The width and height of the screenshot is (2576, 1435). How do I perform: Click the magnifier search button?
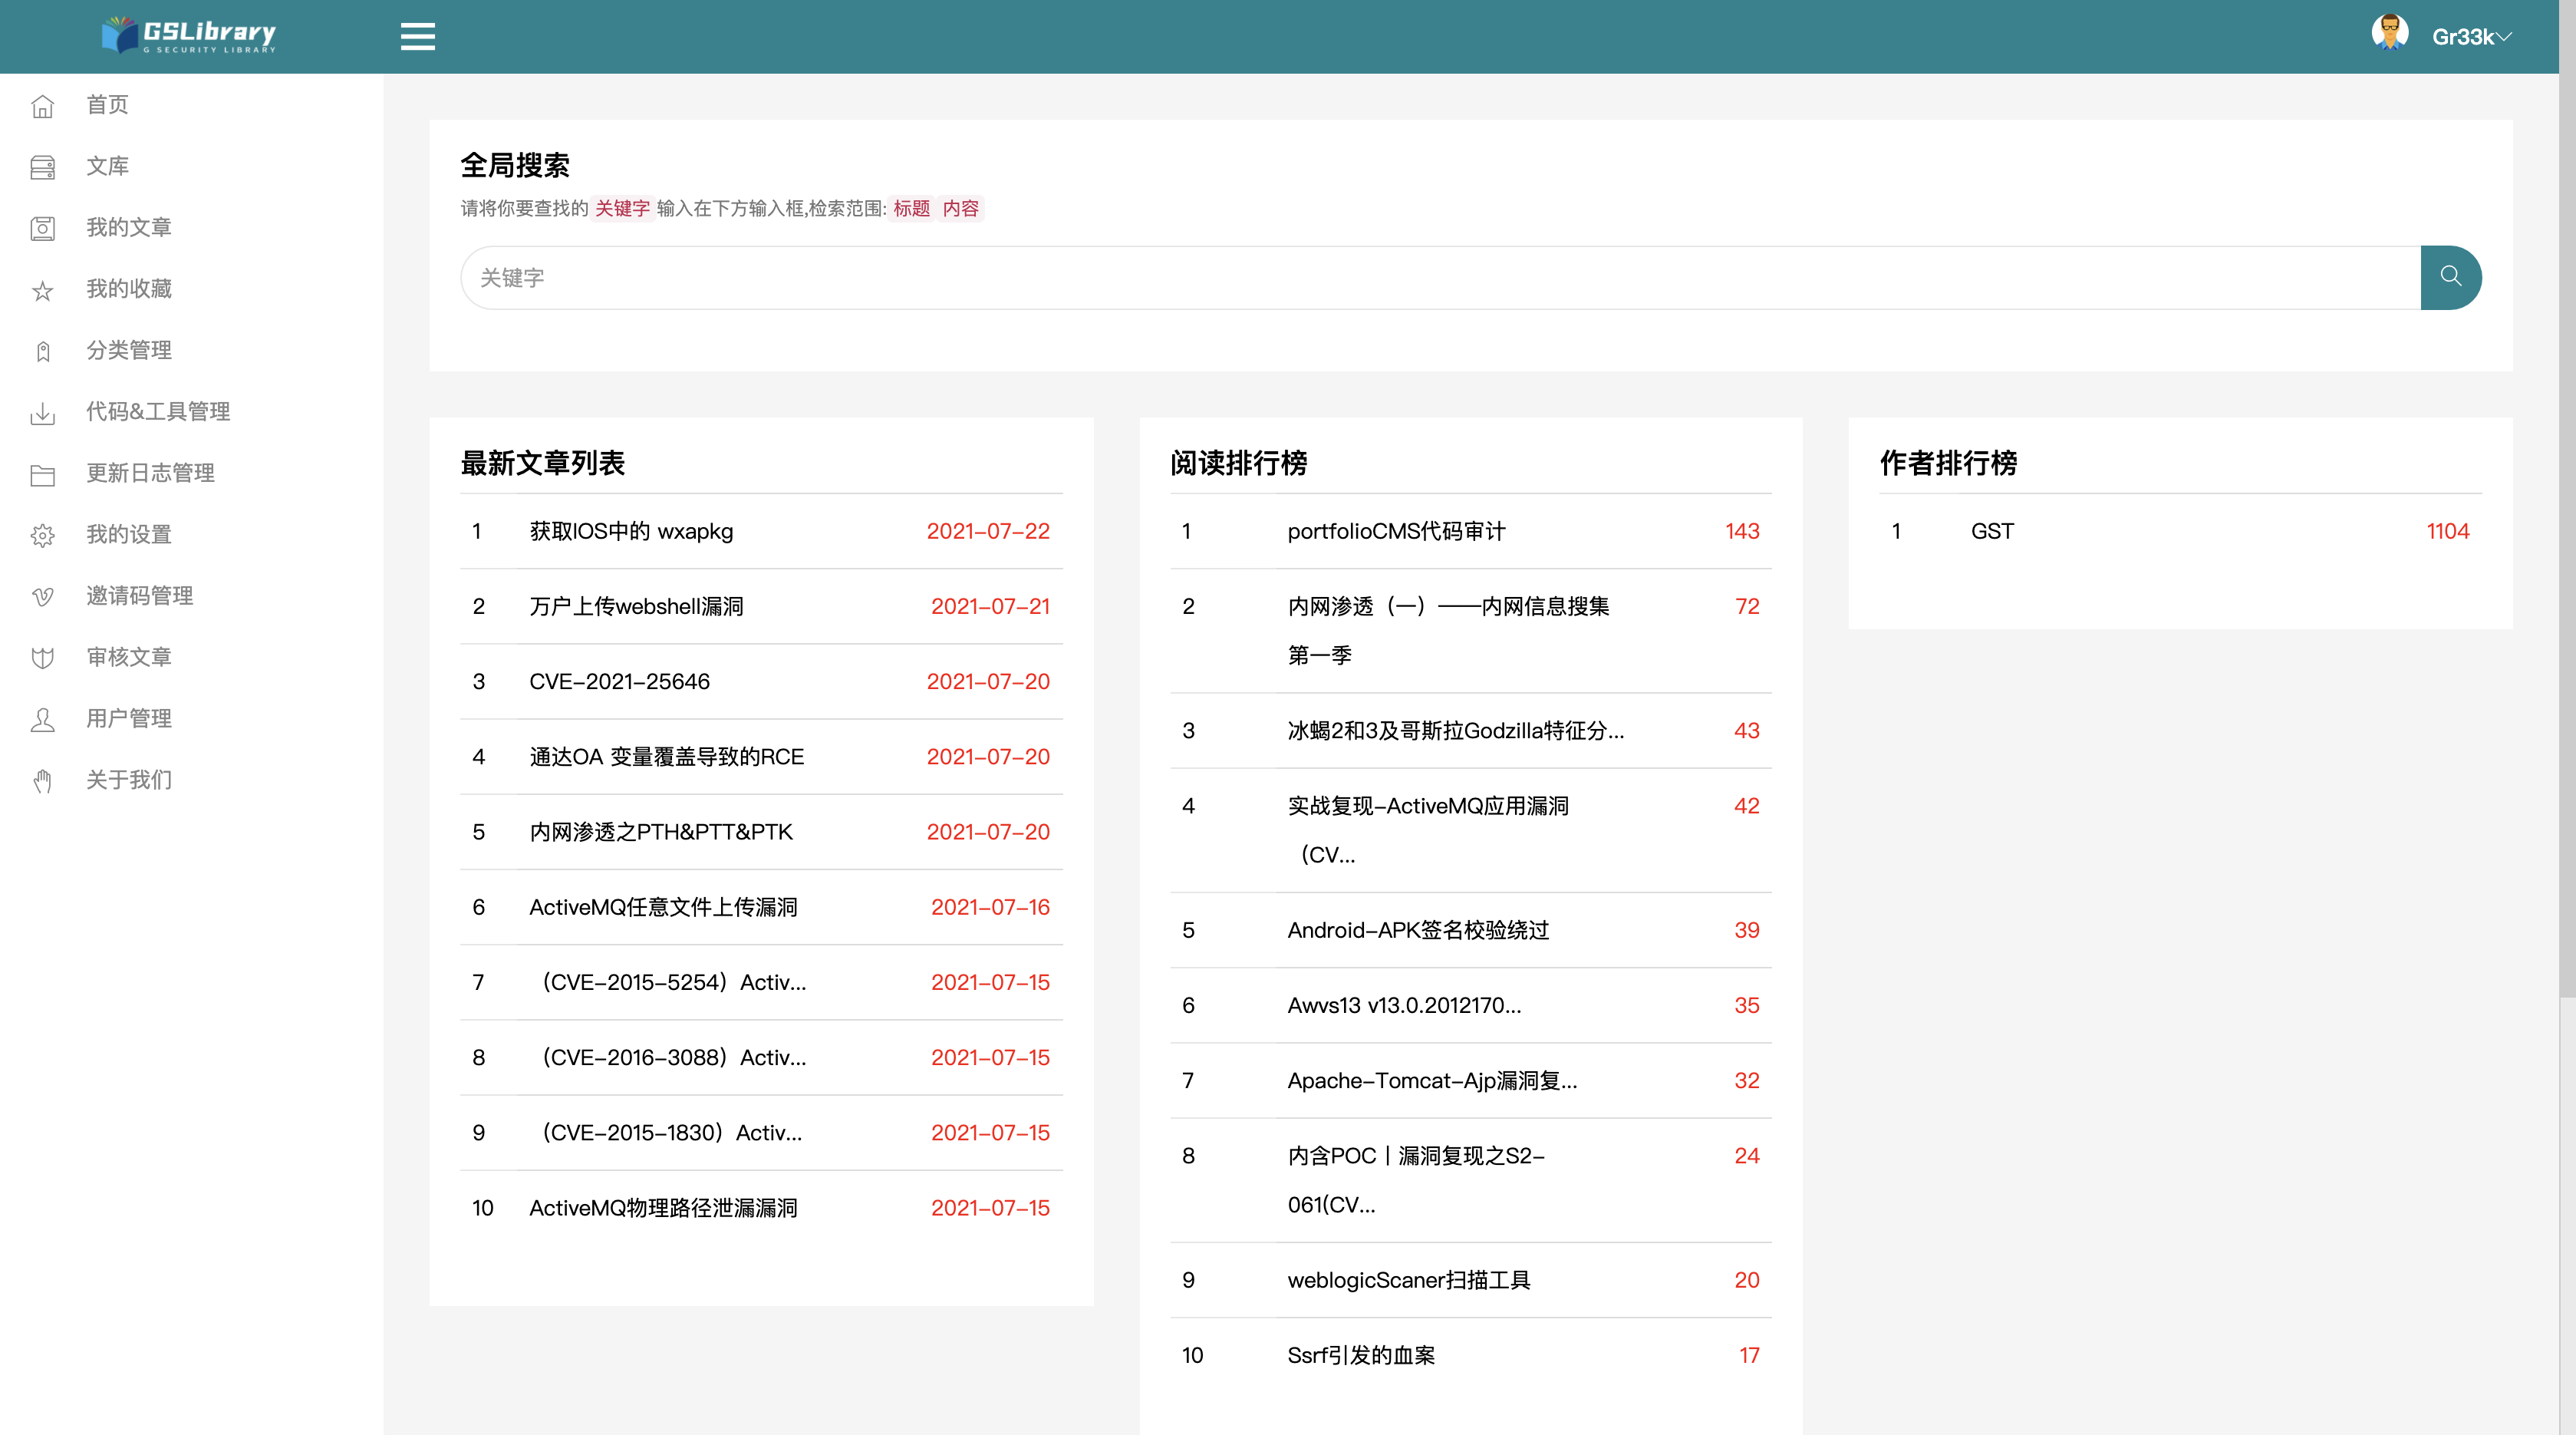tap(2450, 277)
